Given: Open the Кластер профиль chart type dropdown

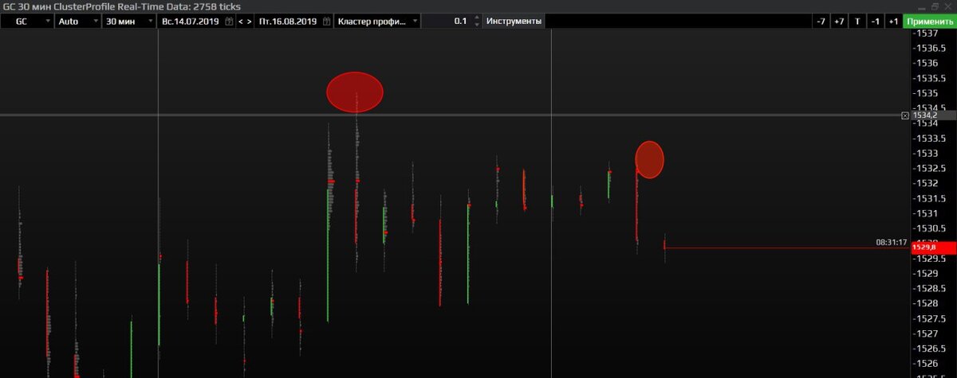Looking at the screenshot, I should coord(376,21).
